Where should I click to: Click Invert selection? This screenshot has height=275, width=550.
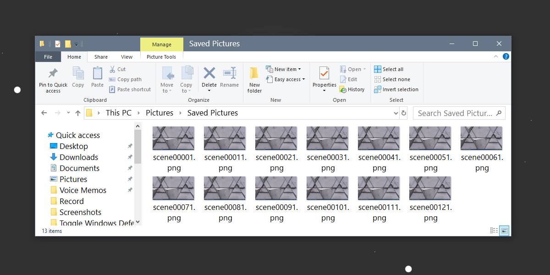click(x=396, y=89)
